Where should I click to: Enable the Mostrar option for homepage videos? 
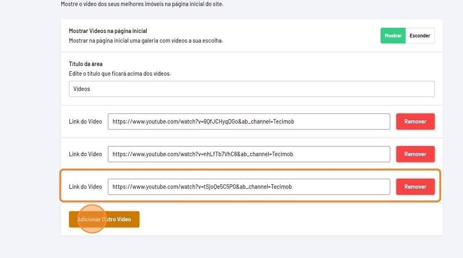(393, 36)
